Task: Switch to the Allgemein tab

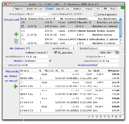Action: coord(19,9)
